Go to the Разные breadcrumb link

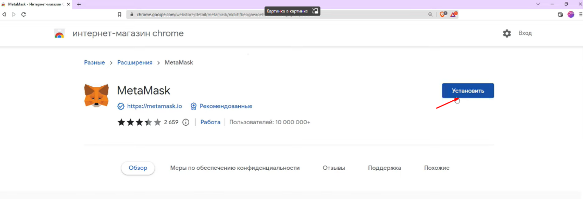(94, 63)
